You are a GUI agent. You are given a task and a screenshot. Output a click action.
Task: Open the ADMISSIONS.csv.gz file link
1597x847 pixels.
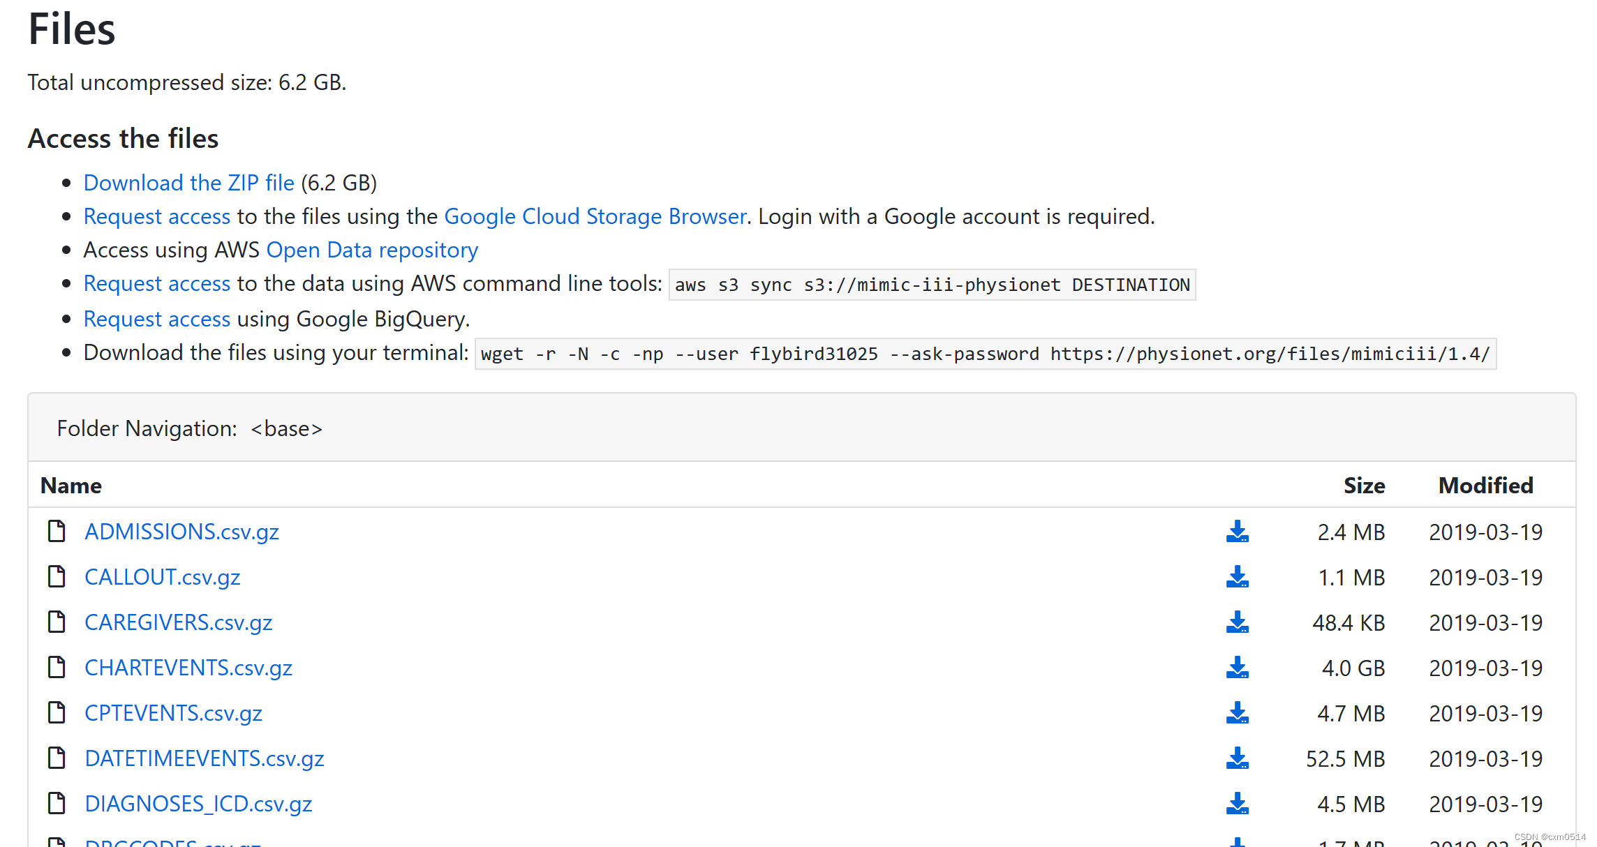click(x=181, y=532)
